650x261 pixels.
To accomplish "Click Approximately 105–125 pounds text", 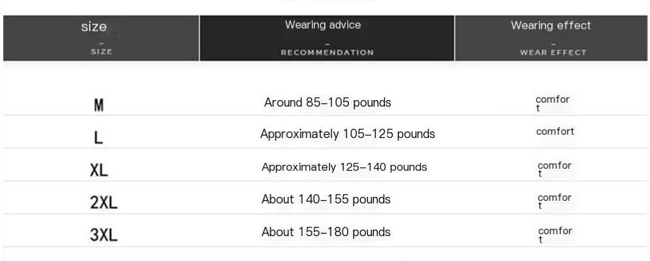I will tap(348, 134).
